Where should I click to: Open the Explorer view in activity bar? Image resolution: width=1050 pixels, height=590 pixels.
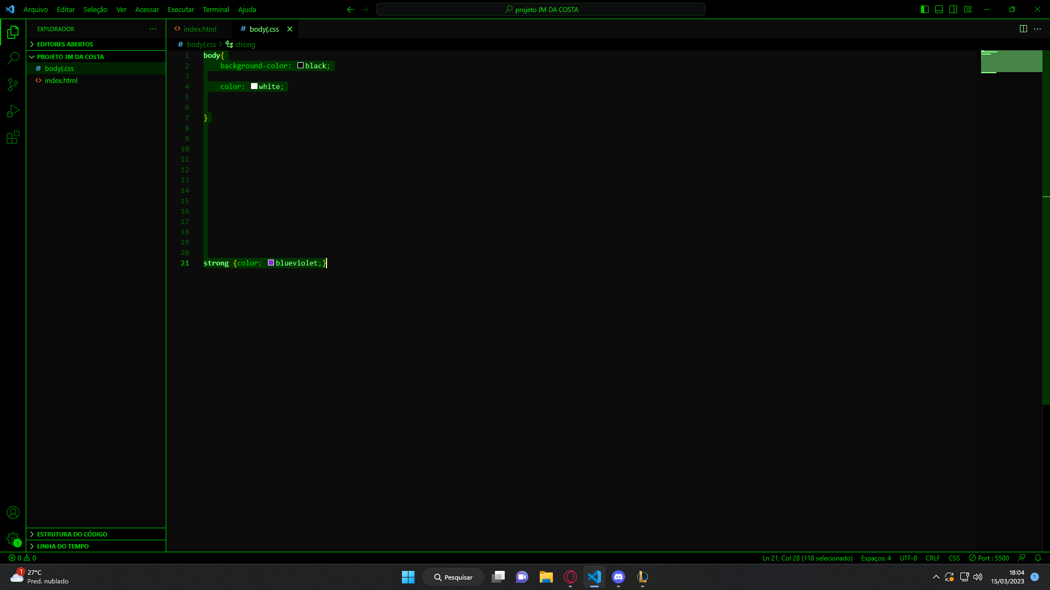point(13,32)
